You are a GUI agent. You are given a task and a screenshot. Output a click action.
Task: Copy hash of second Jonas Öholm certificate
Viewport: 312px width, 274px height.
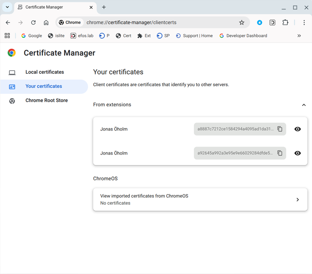[x=280, y=153]
